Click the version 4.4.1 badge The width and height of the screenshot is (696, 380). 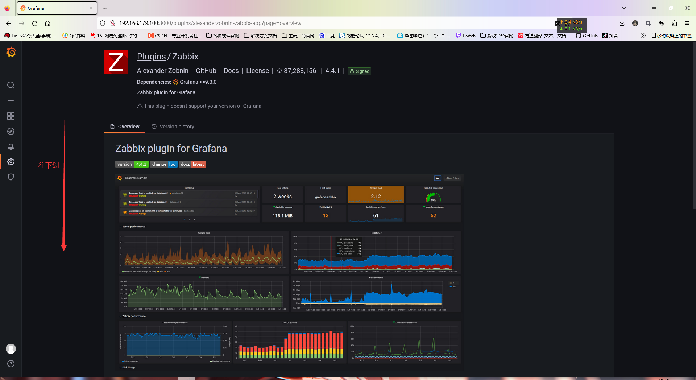(x=132, y=164)
